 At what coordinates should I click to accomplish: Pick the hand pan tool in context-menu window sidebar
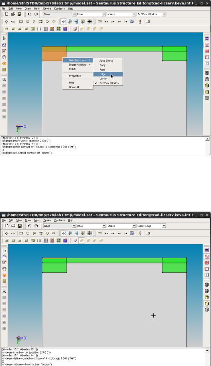click(4, 57)
